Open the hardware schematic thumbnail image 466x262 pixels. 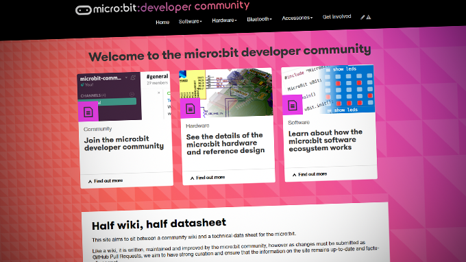tap(226, 93)
